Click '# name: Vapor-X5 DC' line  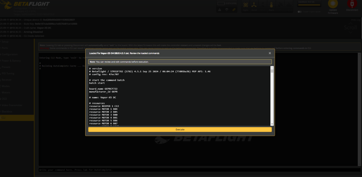[103, 97]
